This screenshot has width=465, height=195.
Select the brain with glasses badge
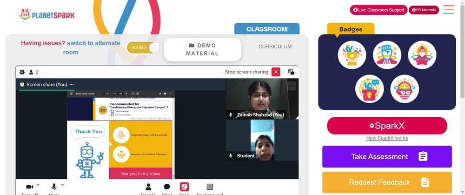tap(405, 89)
